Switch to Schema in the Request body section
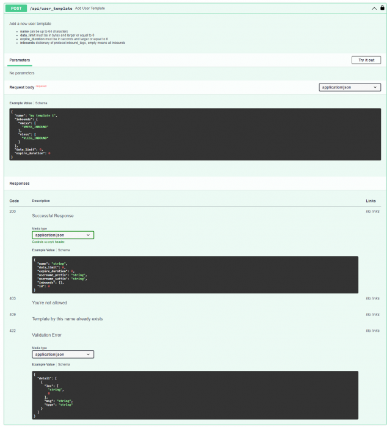The width and height of the screenshot is (387, 427). coord(41,103)
